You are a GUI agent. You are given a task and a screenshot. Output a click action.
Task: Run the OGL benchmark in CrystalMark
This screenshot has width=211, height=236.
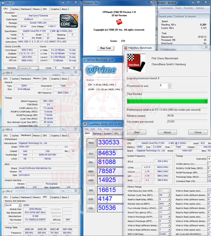(x=91, y=208)
